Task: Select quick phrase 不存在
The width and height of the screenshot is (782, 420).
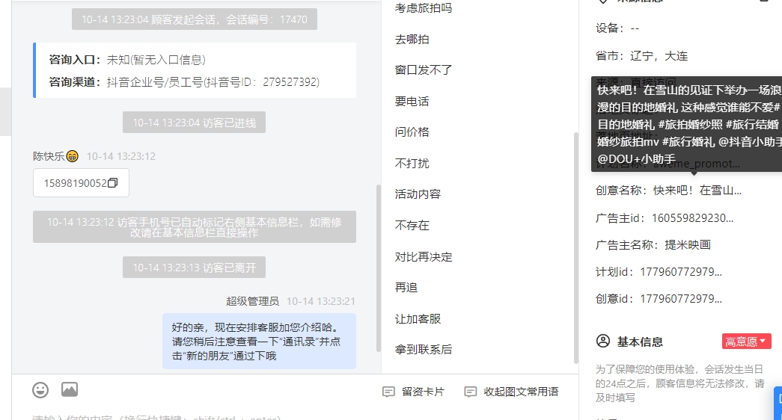Action: point(412,225)
